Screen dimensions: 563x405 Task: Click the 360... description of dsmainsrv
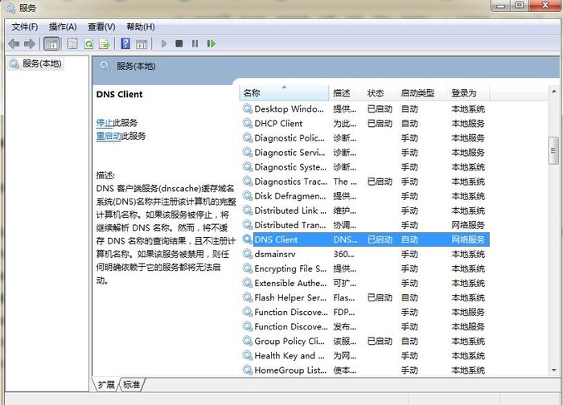(343, 254)
